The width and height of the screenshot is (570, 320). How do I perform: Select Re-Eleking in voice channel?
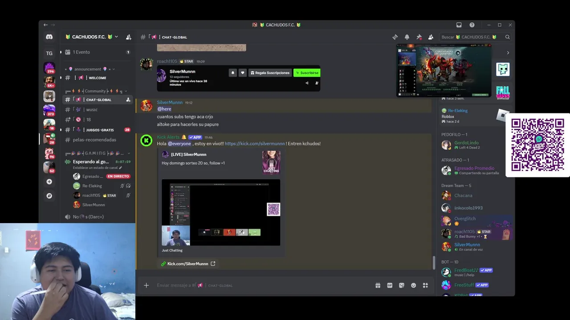(102, 186)
